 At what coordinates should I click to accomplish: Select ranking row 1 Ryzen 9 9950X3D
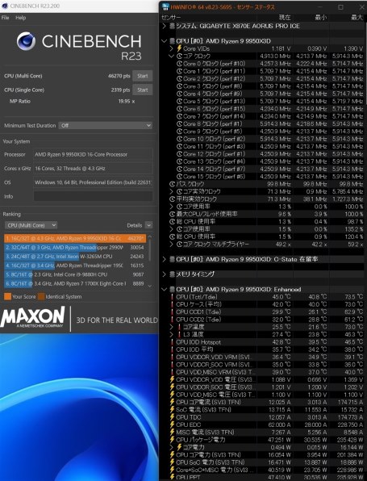click(75, 238)
